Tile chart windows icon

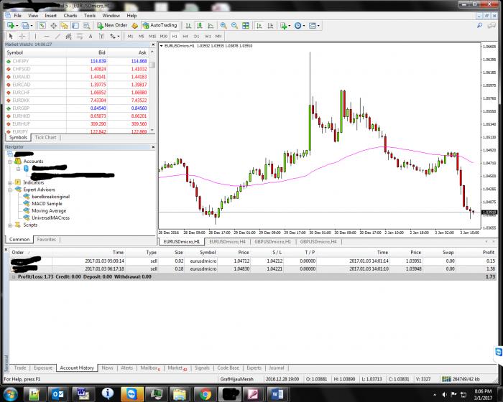(246, 25)
